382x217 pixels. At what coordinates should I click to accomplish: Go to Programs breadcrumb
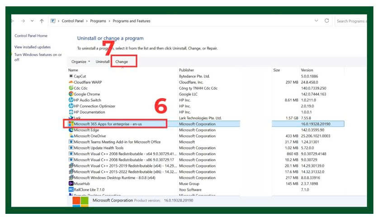click(98, 21)
